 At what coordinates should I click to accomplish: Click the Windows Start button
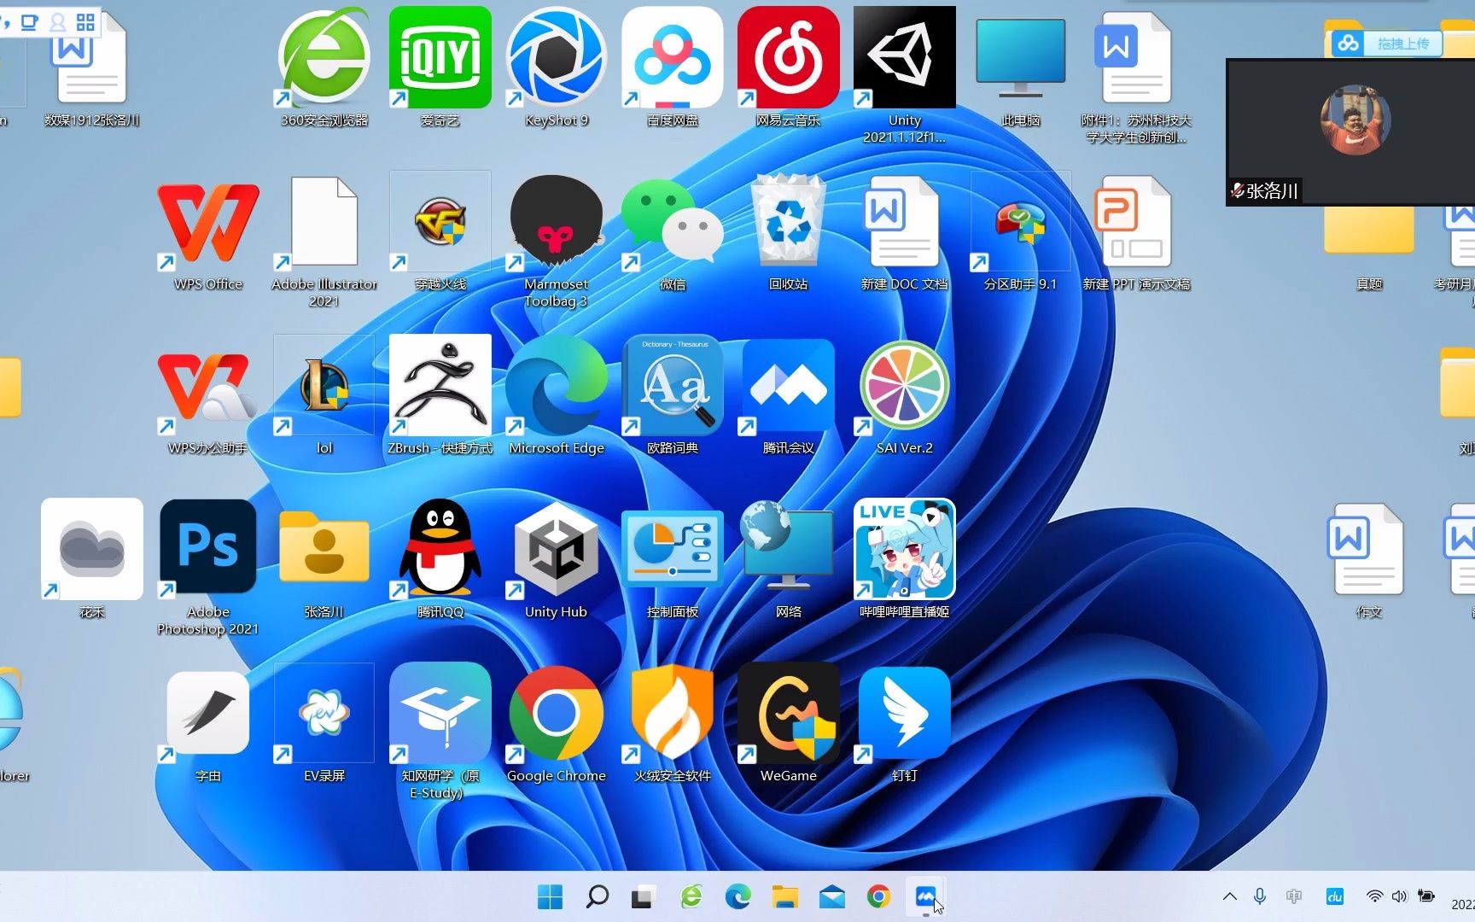pyautogui.click(x=550, y=896)
